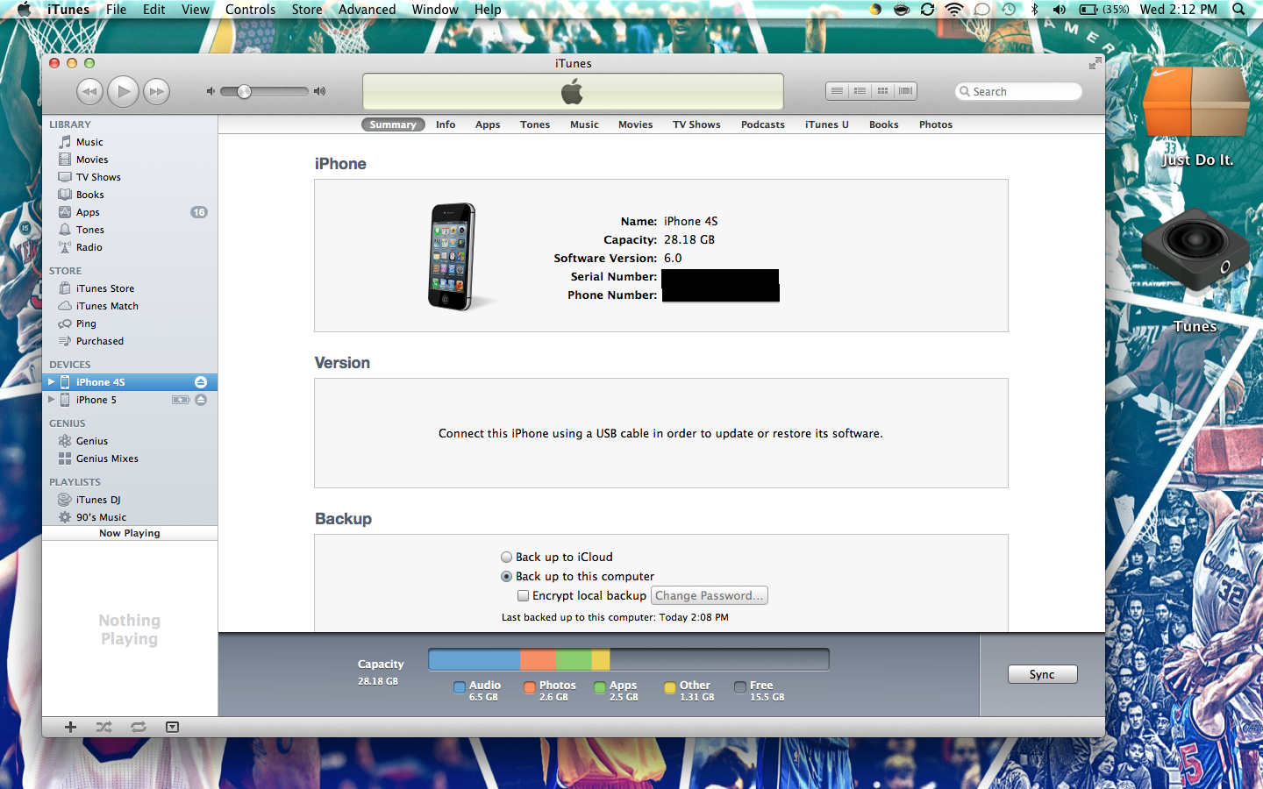Open the Store menu in menu bar
1263x789 pixels.
click(x=307, y=10)
